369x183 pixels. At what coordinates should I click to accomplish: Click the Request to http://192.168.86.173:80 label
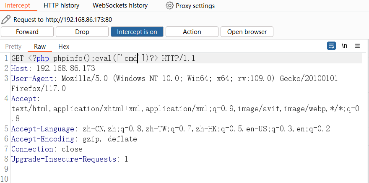click(x=62, y=19)
